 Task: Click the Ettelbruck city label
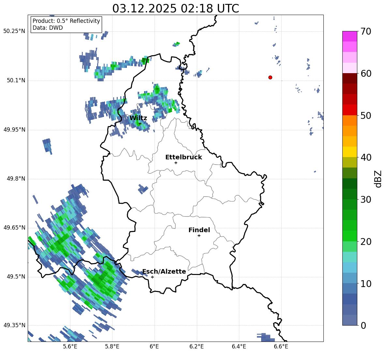click(184, 157)
